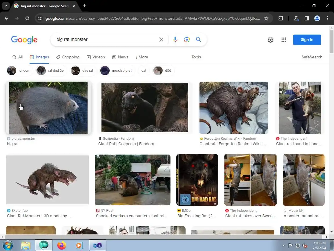The image size is (334, 251).
Task: Open the Action Center flag icon
Action: coord(291,245)
